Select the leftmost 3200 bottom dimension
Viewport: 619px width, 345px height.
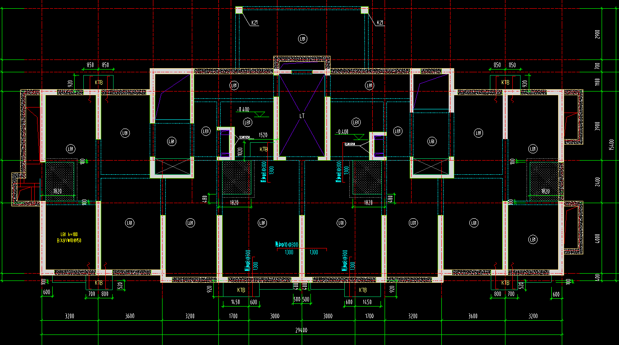pos(70,316)
